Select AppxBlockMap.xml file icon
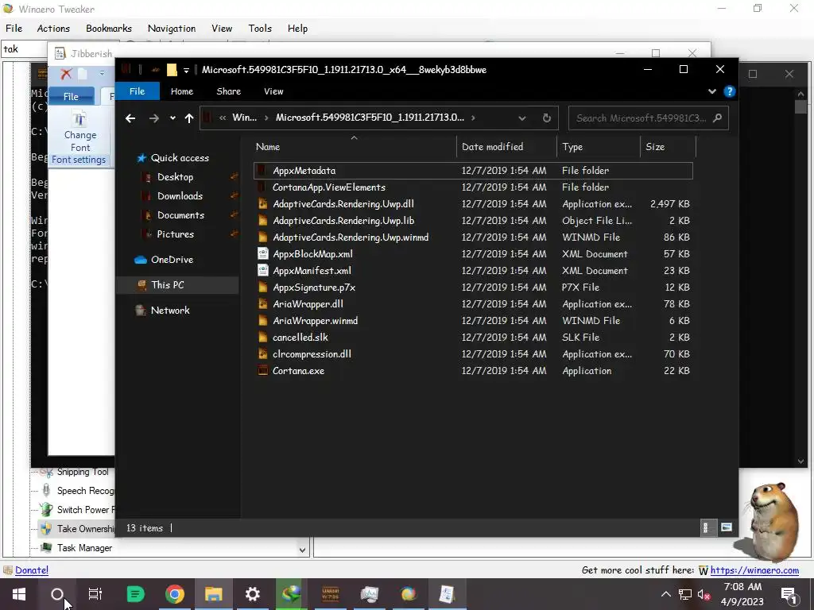The image size is (814, 610). pyautogui.click(x=263, y=253)
